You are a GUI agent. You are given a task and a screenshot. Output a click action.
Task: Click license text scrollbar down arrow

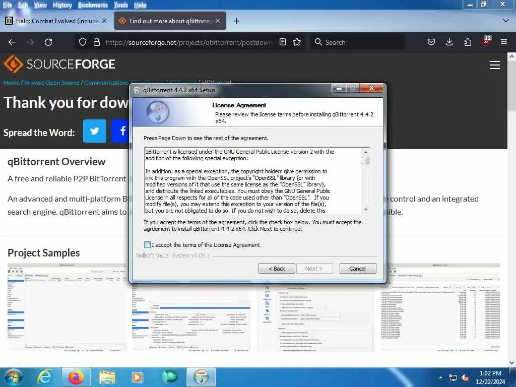pyautogui.click(x=365, y=210)
